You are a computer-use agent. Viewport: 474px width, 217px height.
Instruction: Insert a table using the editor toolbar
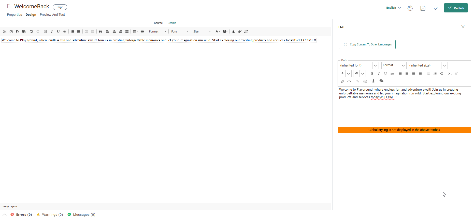pos(135,31)
